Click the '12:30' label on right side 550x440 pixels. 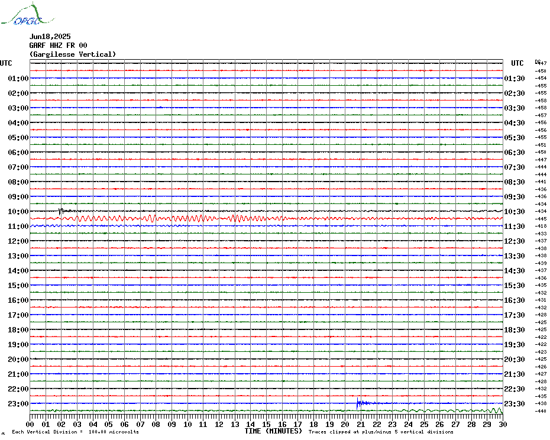[x=515, y=241]
